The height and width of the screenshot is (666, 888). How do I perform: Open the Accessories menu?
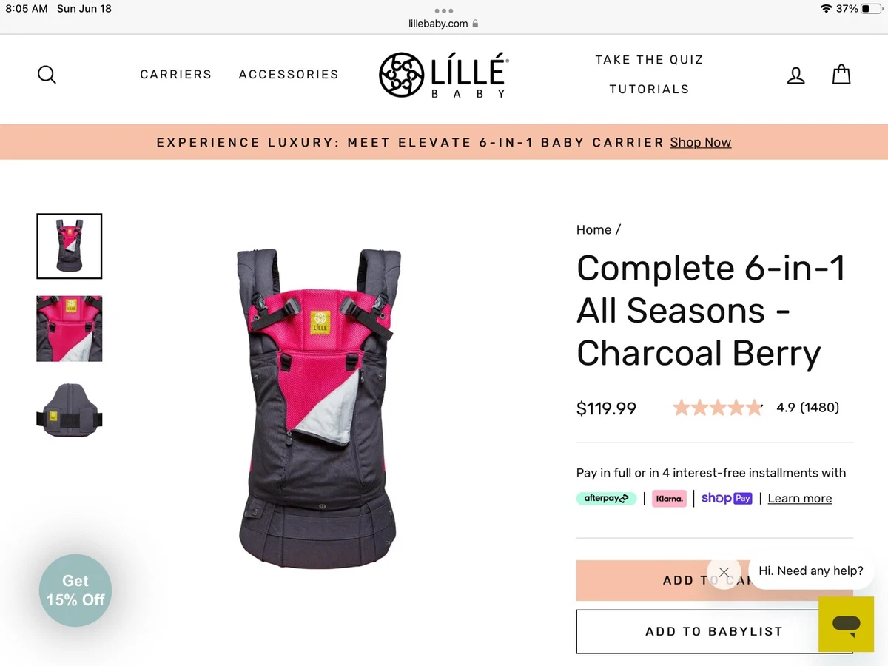click(x=289, y=74)
